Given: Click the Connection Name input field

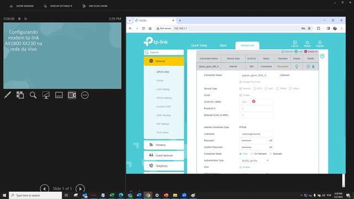Looking at the screenshot, I should pyautogui.click(x=259, y=75).
